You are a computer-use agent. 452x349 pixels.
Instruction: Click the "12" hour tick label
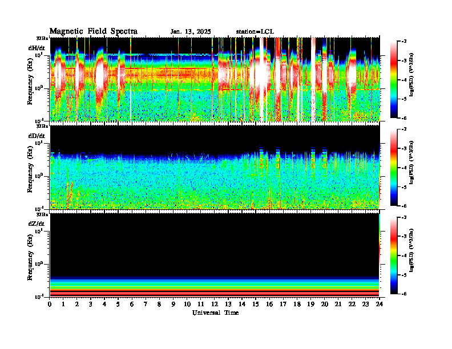[x=215, y=305]
